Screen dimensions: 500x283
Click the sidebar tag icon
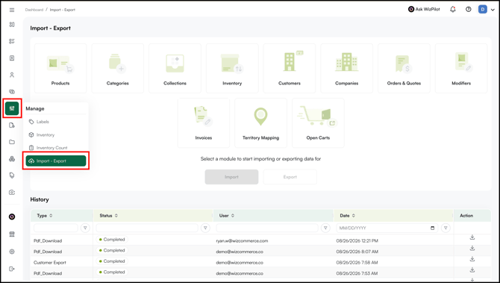[x=12, y=175]
